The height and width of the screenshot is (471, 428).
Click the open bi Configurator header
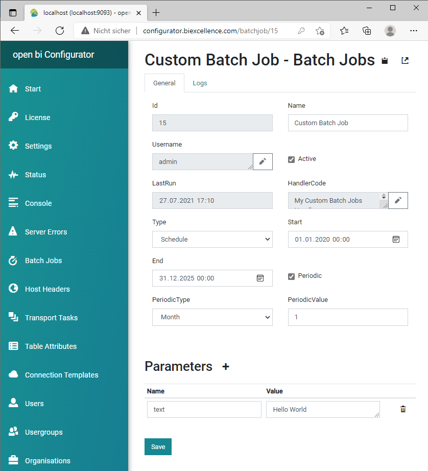pos(54,55)
